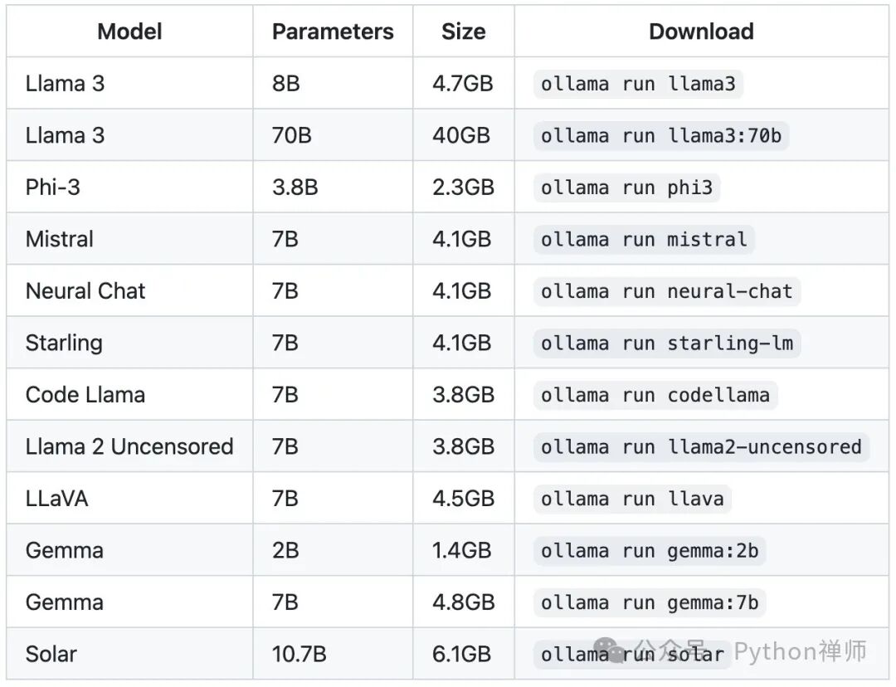Select the 'ollama run starling-lm' code snippet
Image resolution: width=896 pixels, height=687 pixels.
pyautogui.click(x=666, y=343)
